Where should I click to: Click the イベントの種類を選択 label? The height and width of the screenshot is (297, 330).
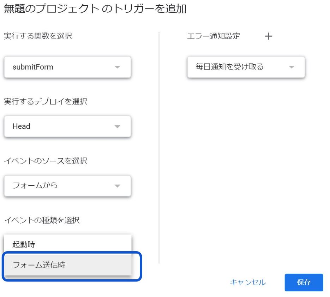pyautogui.click(x=42, y=221)
